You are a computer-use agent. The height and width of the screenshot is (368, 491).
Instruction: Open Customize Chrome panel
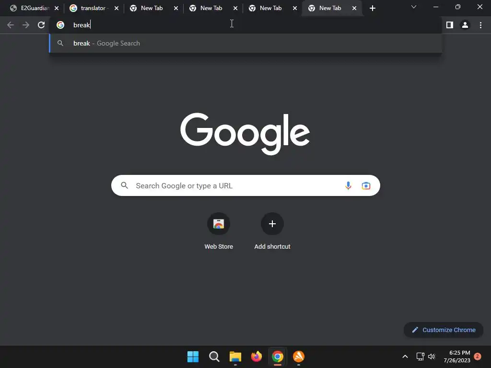[444, 330]
